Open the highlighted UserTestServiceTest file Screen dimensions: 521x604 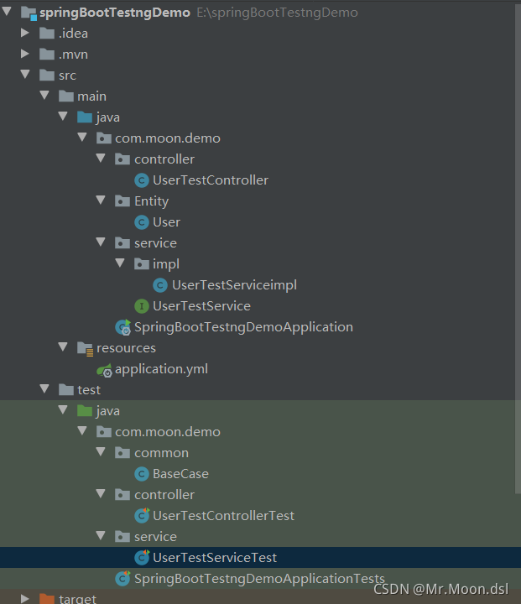click(x=215, y=557)
